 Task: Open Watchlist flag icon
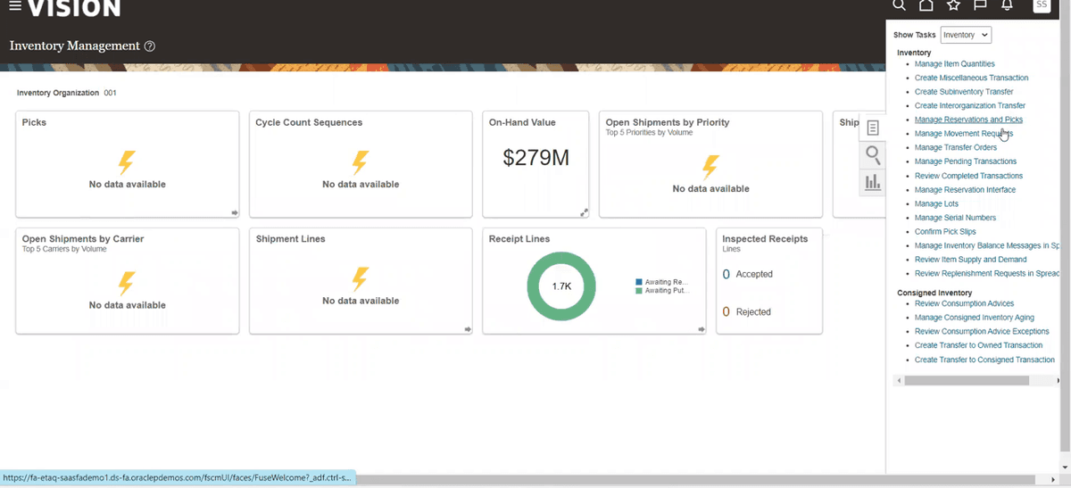point(980,5)
